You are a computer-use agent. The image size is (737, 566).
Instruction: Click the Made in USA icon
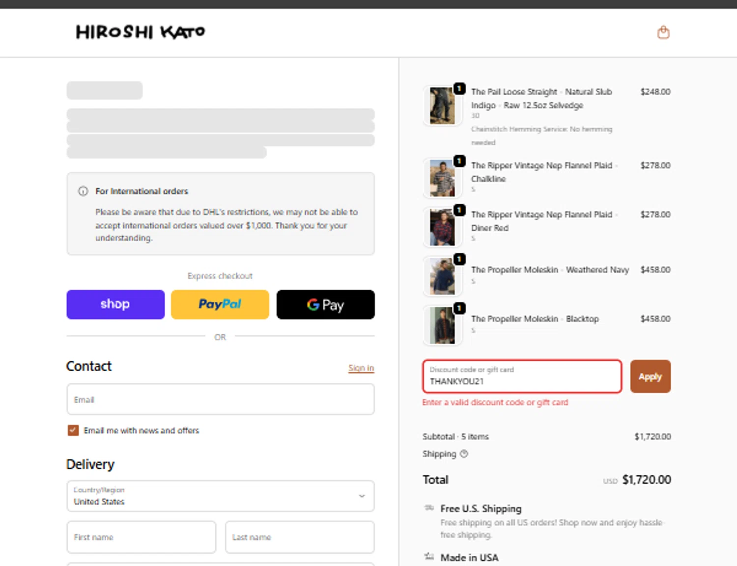(x=429, y=557)
